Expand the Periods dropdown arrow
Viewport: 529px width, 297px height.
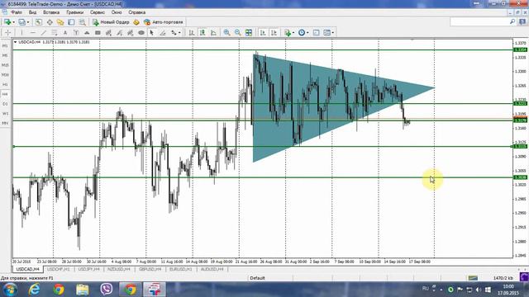307,33
